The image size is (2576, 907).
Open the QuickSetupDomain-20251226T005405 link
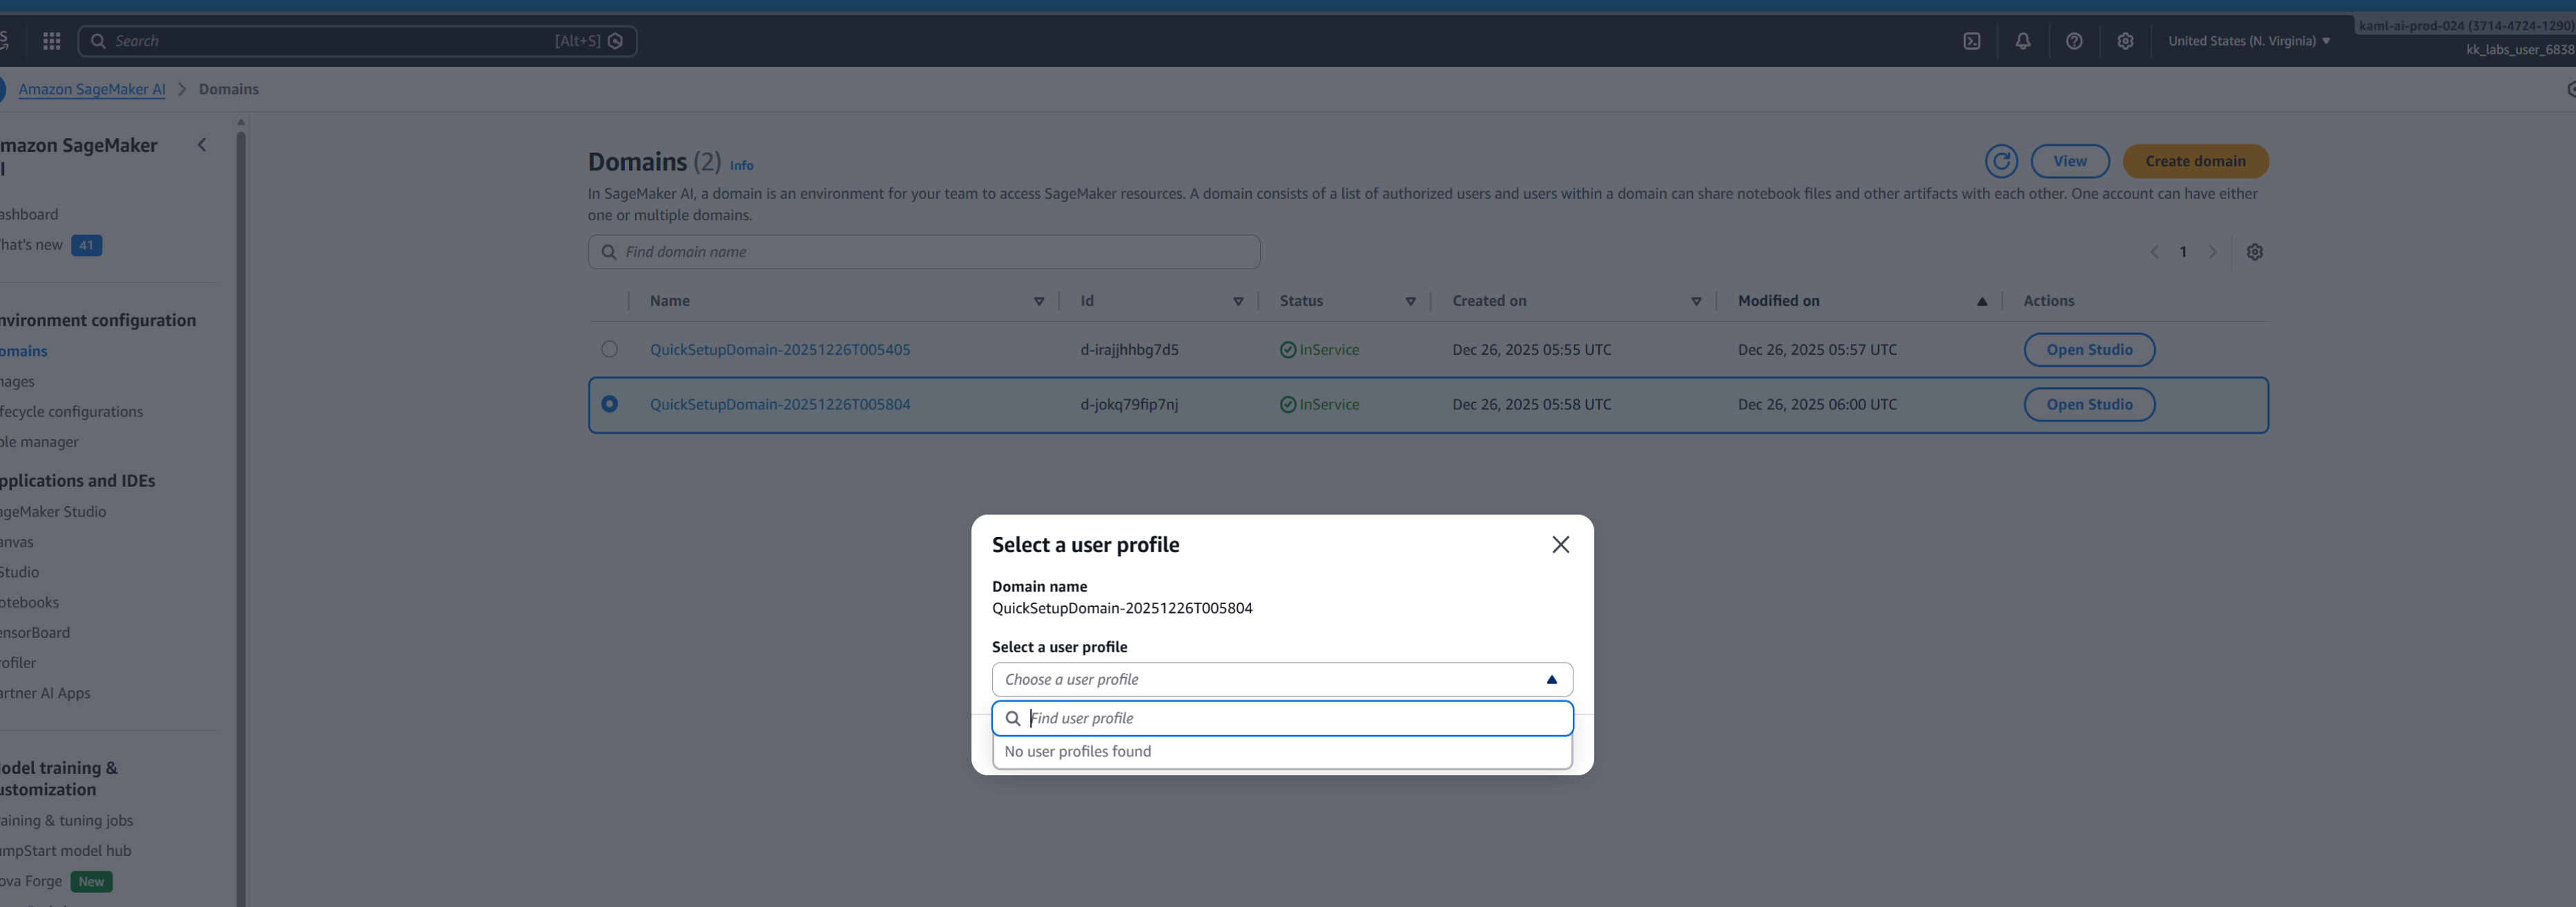pyautogui.click(x=779, y=350)
